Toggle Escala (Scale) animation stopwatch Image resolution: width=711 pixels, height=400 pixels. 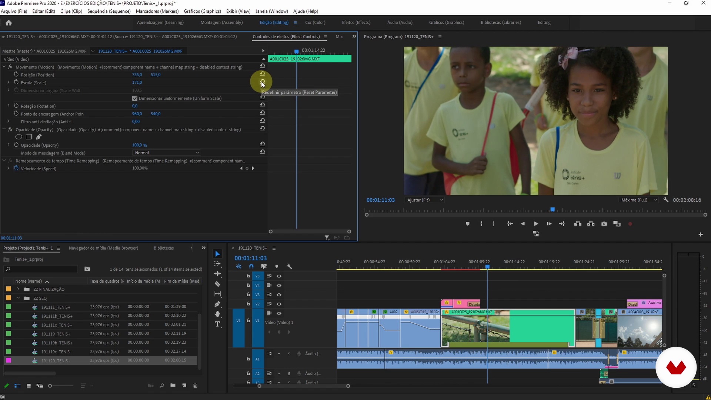coord(16,82)
